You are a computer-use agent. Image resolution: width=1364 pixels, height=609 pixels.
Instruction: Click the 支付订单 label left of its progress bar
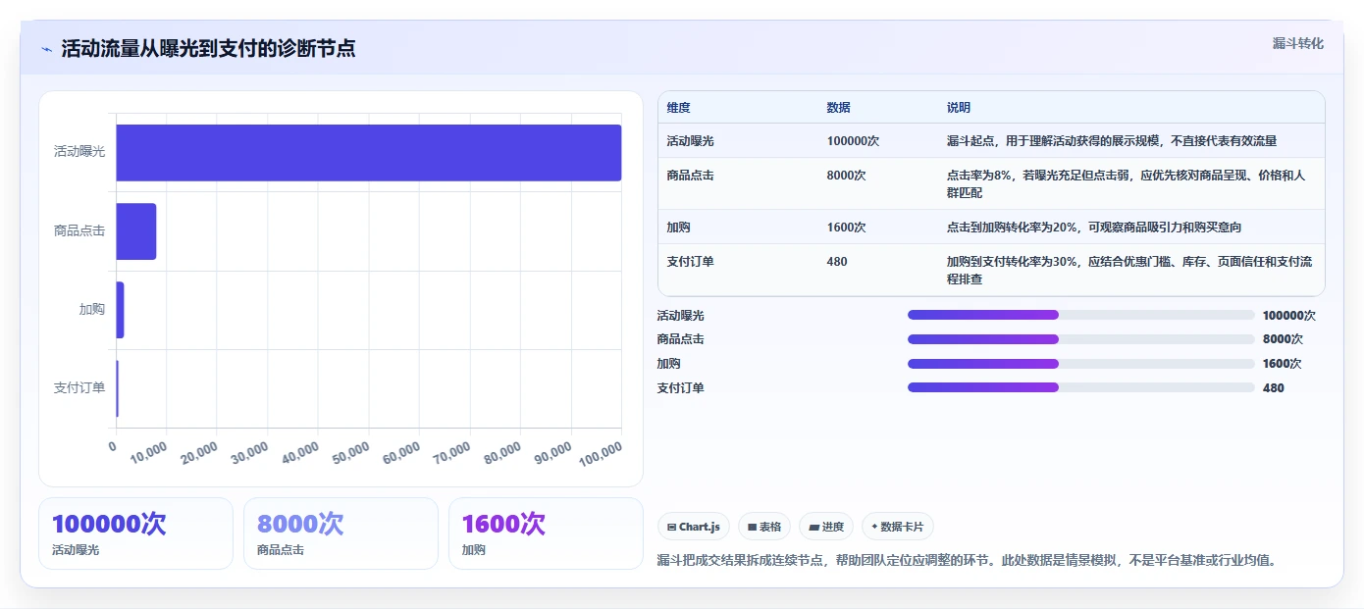click(x=681, y=388)
